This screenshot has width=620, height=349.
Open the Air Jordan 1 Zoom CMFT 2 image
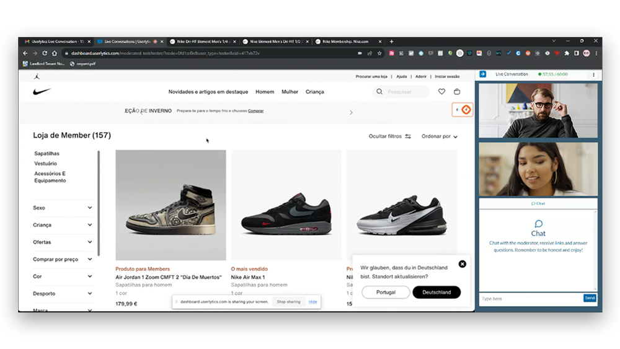(x=171, y=205)
